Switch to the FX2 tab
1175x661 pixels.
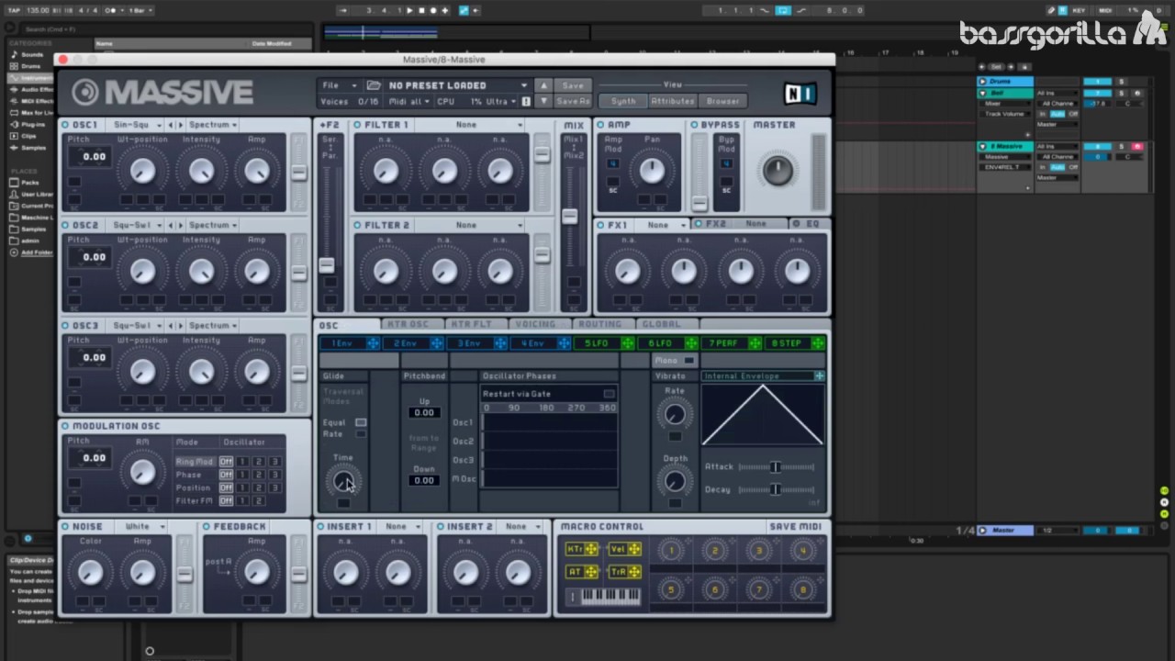tap(740, 224)
